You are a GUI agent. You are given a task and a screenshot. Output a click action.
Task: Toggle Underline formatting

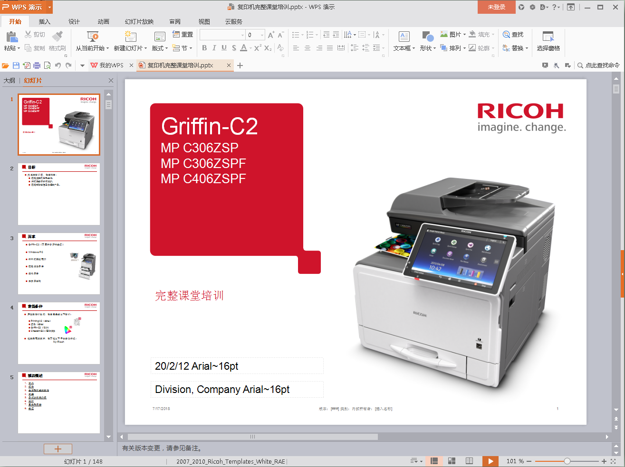pos(224,48)
